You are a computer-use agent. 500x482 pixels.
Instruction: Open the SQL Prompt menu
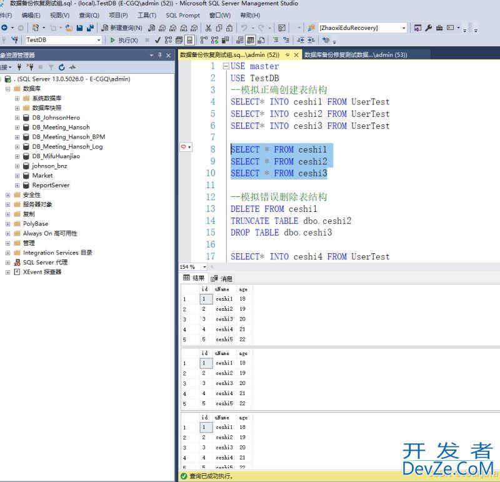pyautogui.click(x=182, y=15)
